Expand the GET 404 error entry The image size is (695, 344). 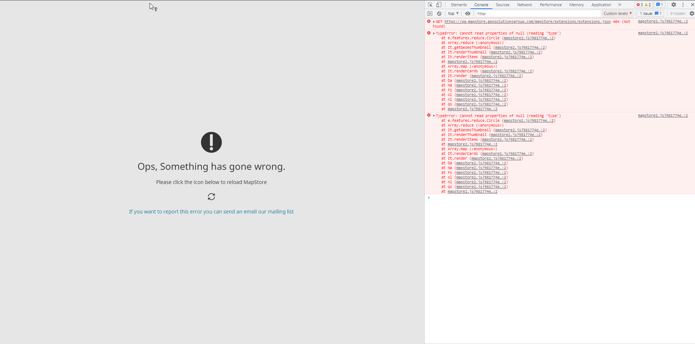pyautogui.click(x=434, y=22)
